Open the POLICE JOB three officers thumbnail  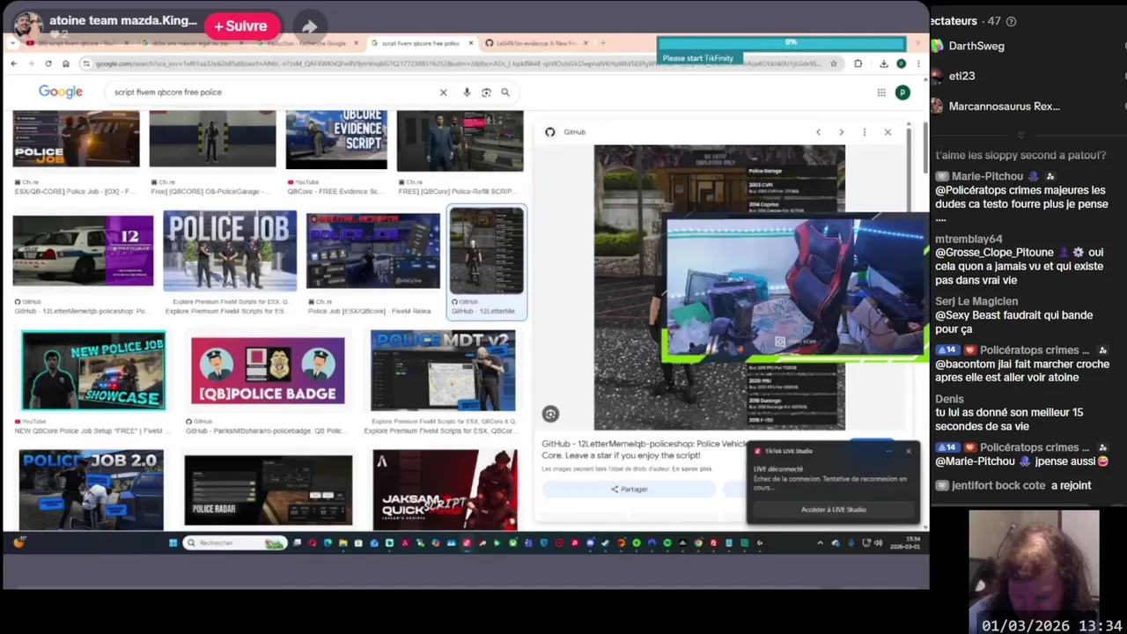pos(230,251)
